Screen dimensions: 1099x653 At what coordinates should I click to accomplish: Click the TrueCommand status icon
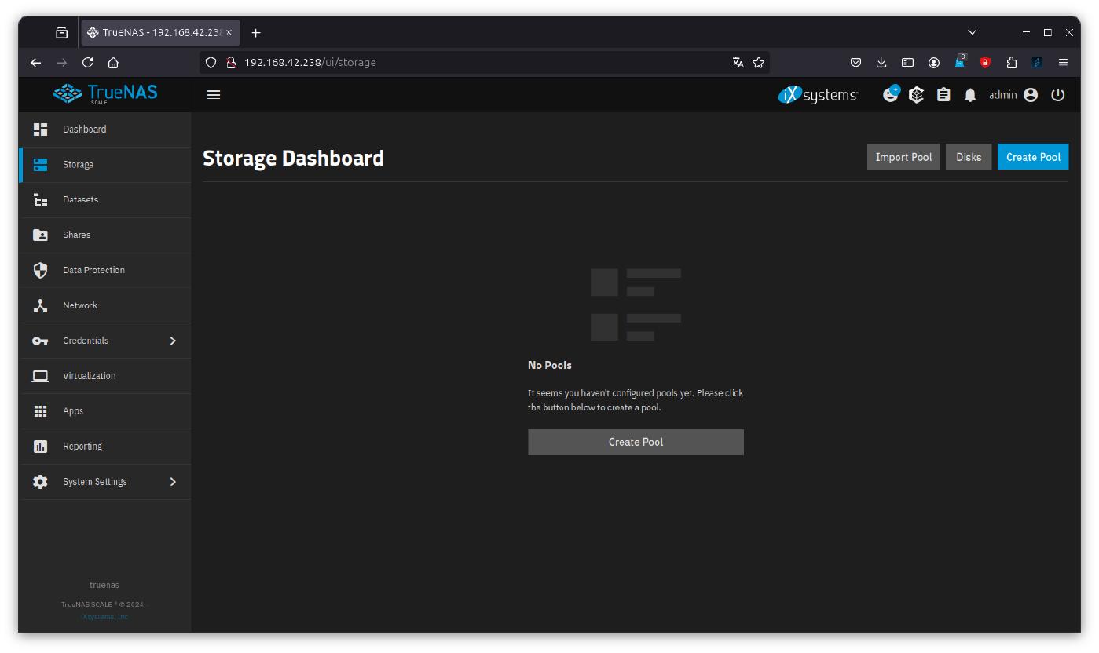click(x=916, y=95)
